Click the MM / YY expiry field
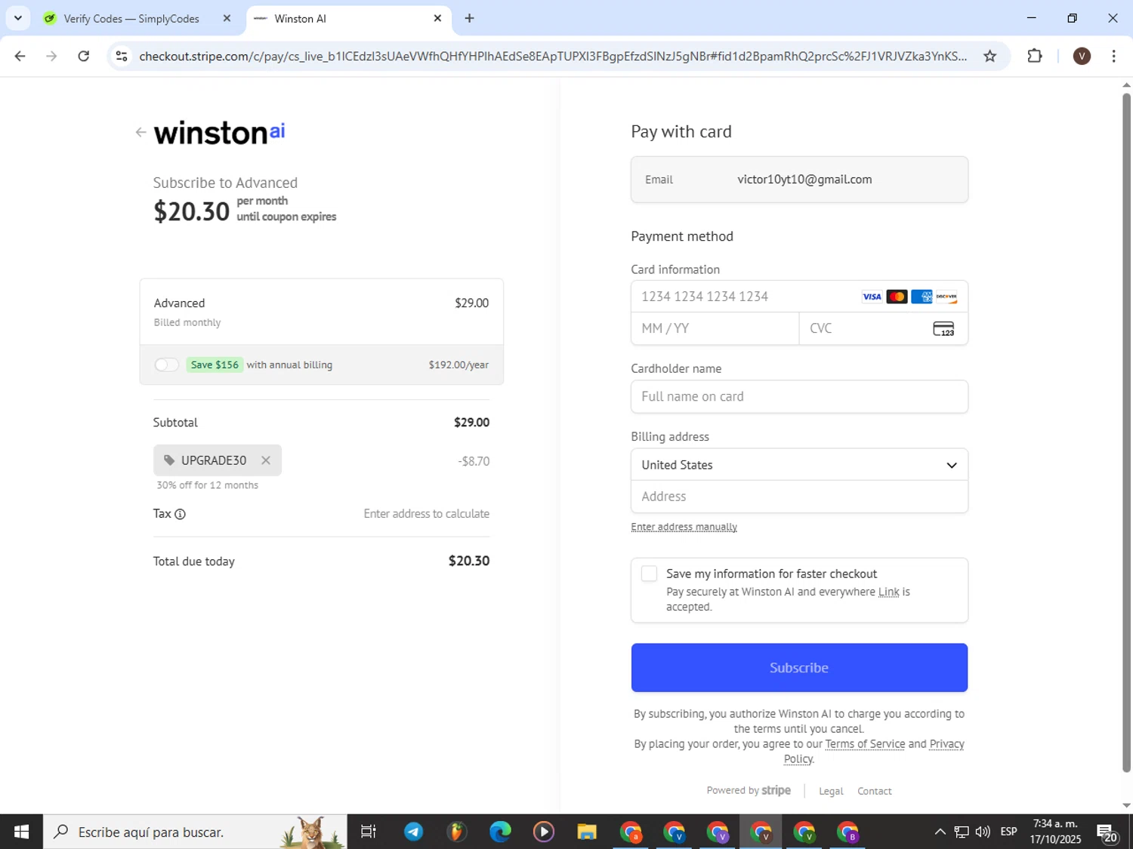This screenshot has height=849, width=1133. [715, 328]
